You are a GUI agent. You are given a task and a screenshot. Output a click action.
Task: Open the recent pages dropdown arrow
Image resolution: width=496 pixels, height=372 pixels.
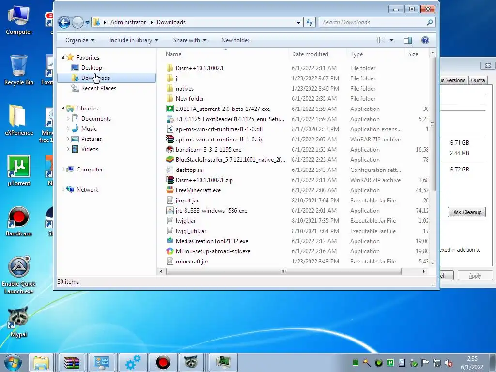click(87, 22)
